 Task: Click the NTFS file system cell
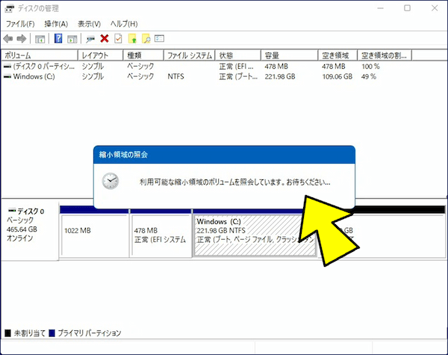point(175,77)
